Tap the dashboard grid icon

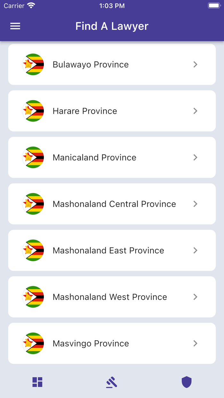[x=37, y=382]
